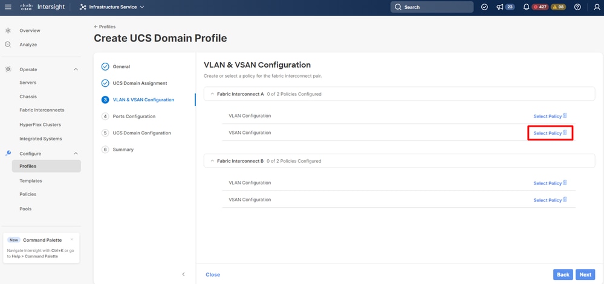Screen dimensions: 604x284
Task: Open Chassis in the sidebar
Action: click(28, 96)
